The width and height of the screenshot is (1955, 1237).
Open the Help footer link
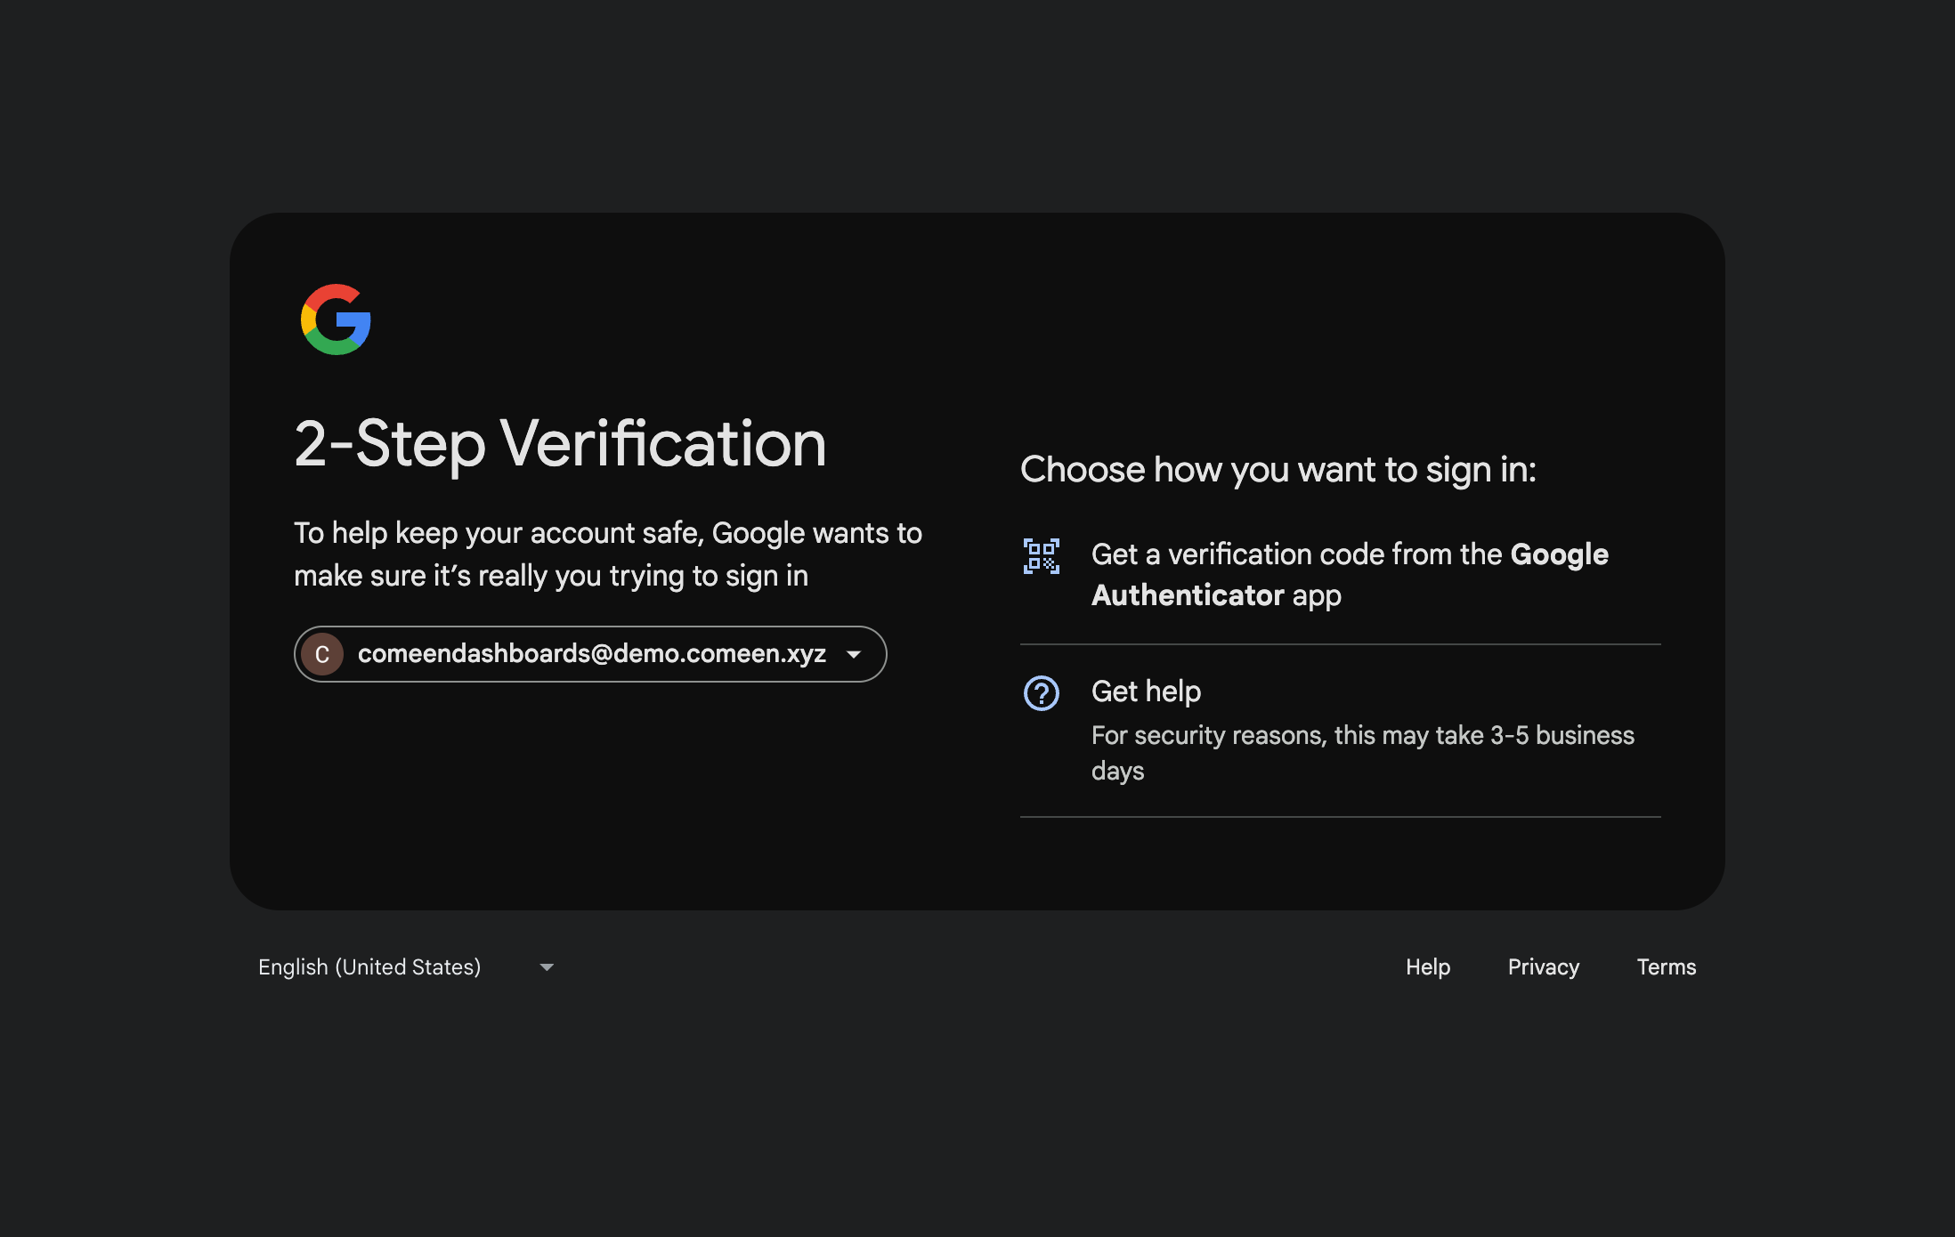click(1428, 966)
